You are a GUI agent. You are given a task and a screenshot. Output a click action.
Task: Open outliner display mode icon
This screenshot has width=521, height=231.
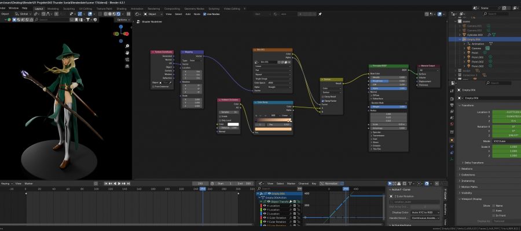point(454,14)
